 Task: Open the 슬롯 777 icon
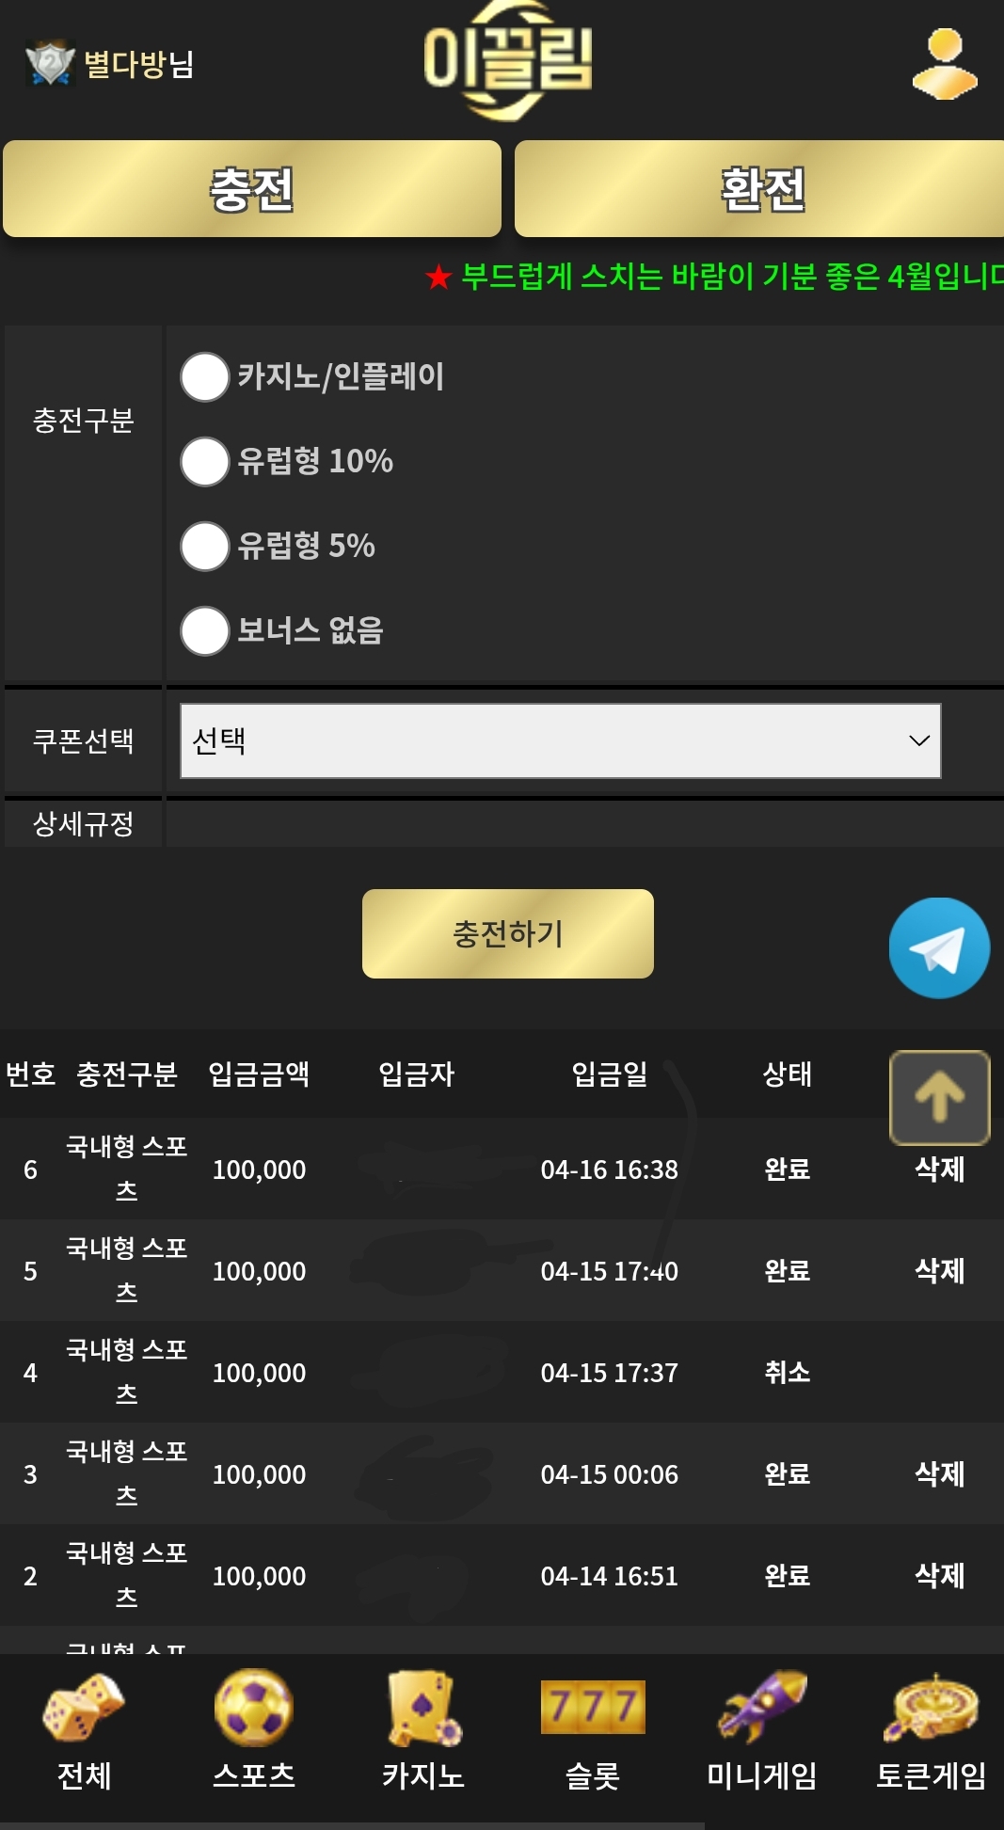[x=593, y=1707]
